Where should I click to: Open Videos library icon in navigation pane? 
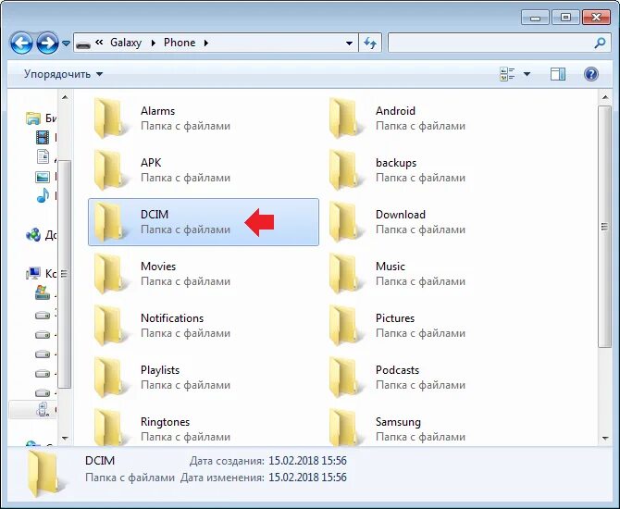[43, 137]
